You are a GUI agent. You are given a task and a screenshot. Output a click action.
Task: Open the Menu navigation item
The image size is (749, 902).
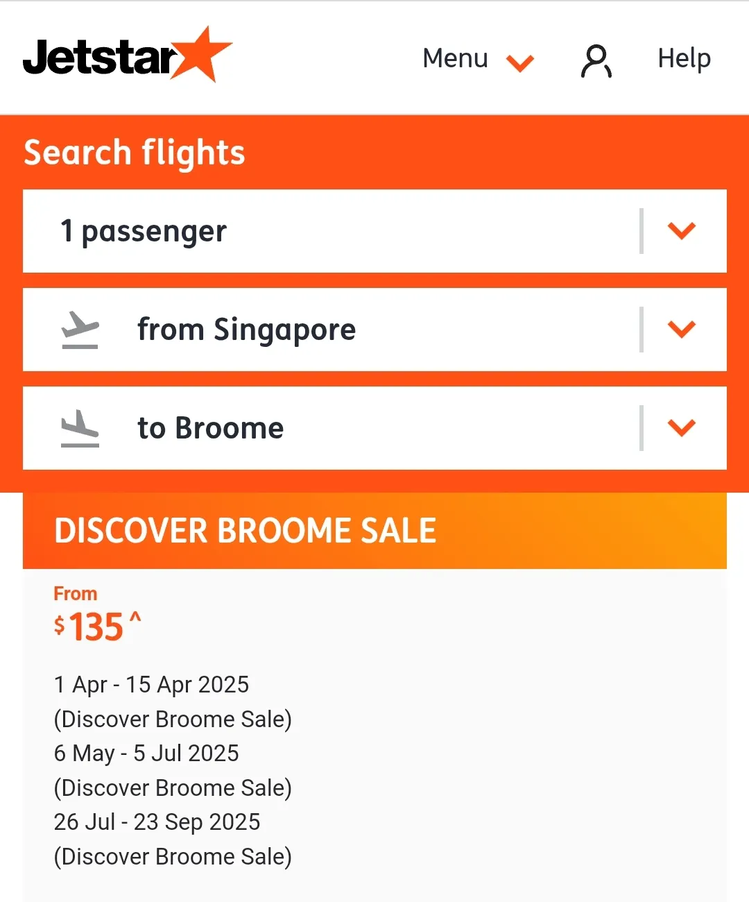coord(456,58)
